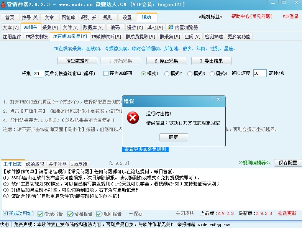Maximize the main application window

click(x=284, y=3)
